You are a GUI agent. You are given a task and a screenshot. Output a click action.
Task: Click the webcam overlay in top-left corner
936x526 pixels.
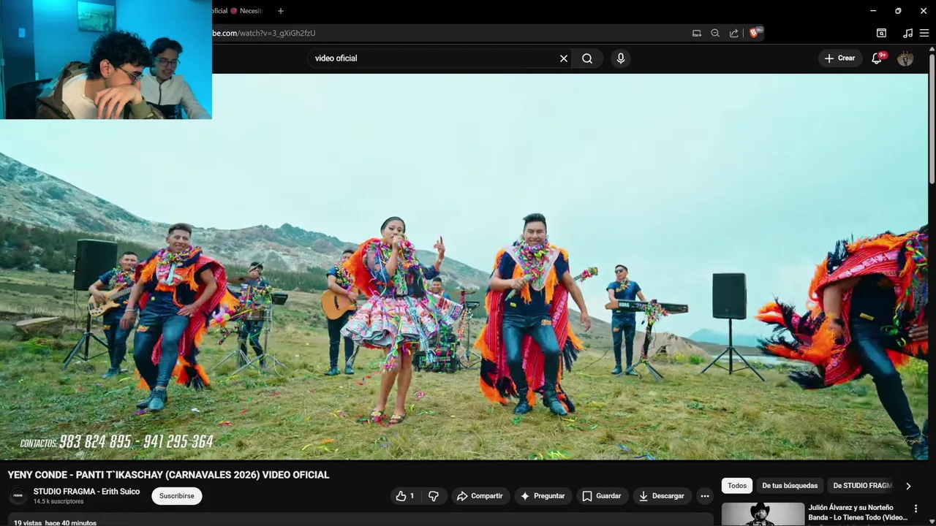(106, 59)
